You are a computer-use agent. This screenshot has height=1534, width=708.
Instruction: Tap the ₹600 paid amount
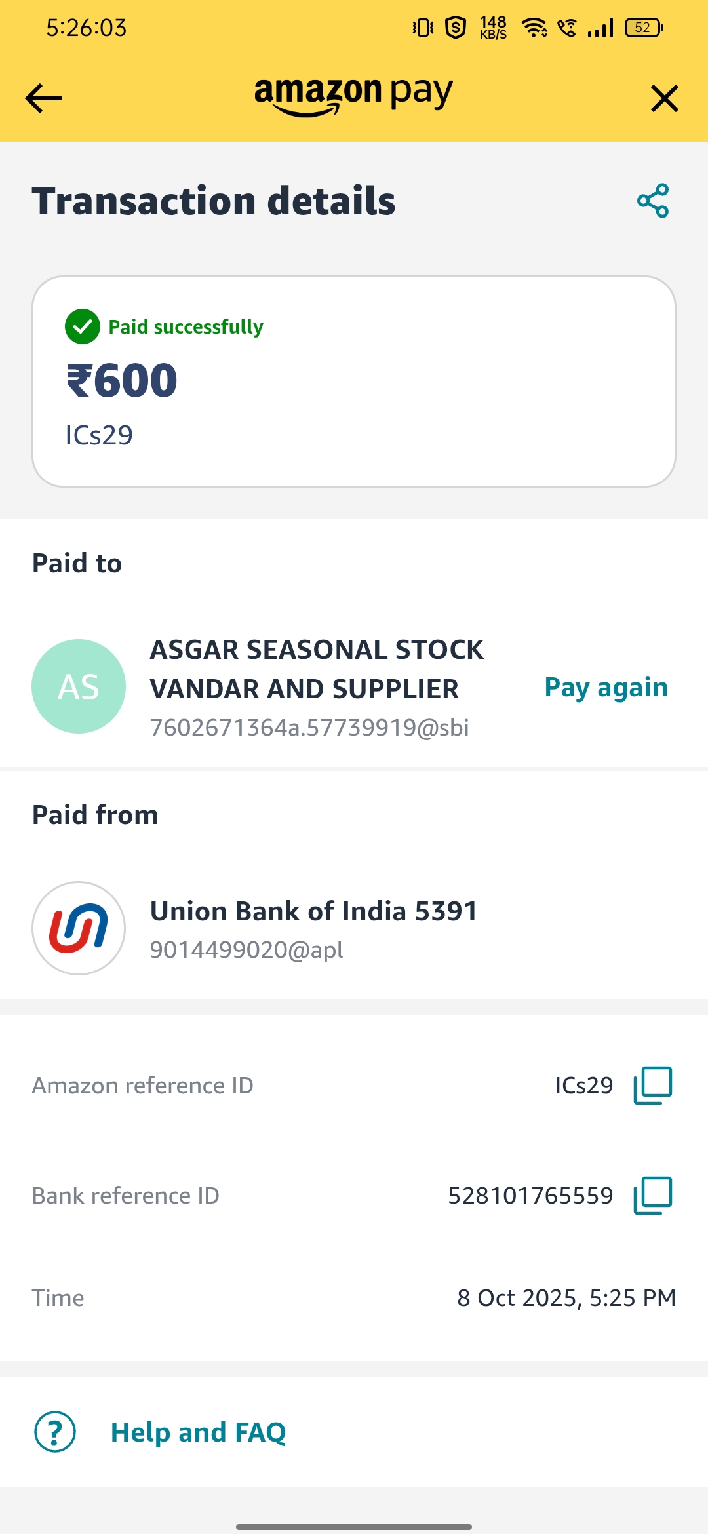[122, 380]
